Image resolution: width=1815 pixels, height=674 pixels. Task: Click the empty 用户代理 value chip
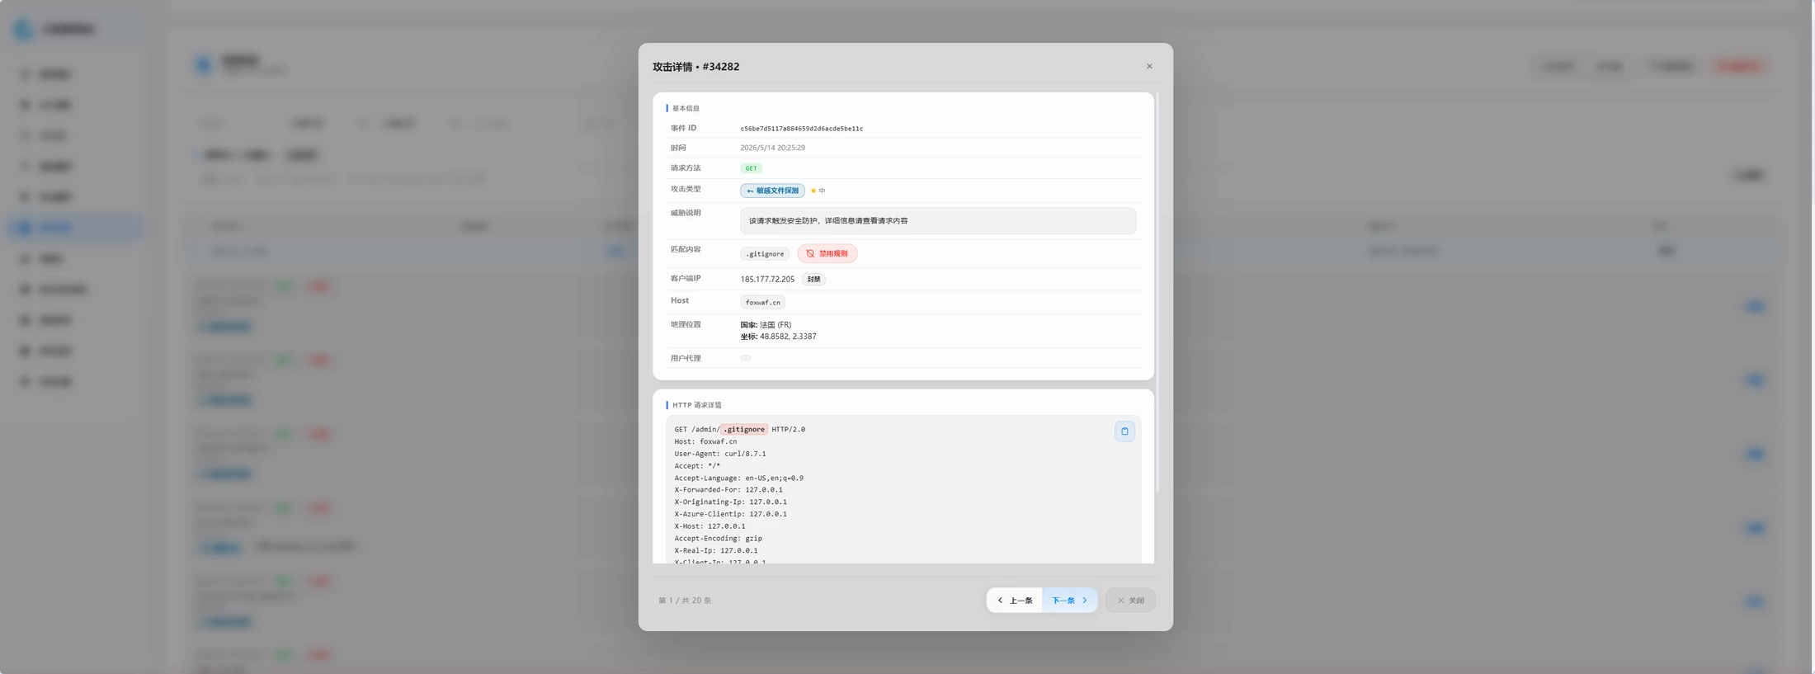(x=746, y=358)
